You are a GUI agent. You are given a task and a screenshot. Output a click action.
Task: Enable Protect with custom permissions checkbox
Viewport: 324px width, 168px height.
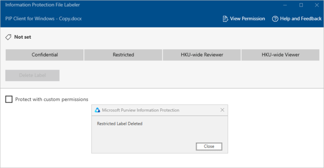(9, 99)
